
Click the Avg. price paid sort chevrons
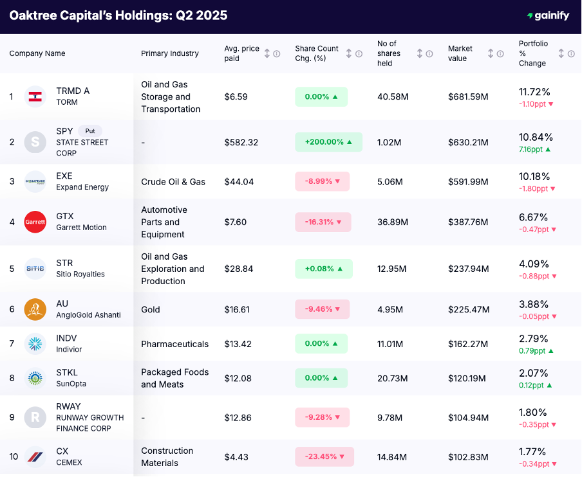click(x=267, y=53)
